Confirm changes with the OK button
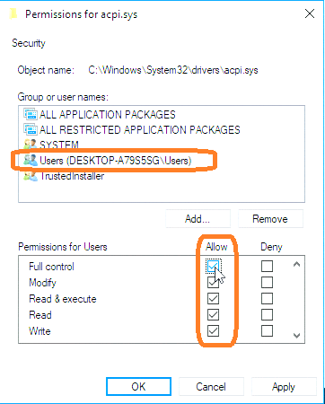The height and width of the screenshot is (404, 325). (x=138, y=387)
